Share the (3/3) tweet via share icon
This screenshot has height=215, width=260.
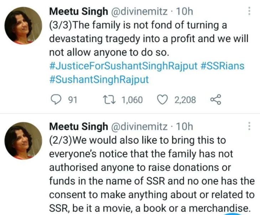216,99
